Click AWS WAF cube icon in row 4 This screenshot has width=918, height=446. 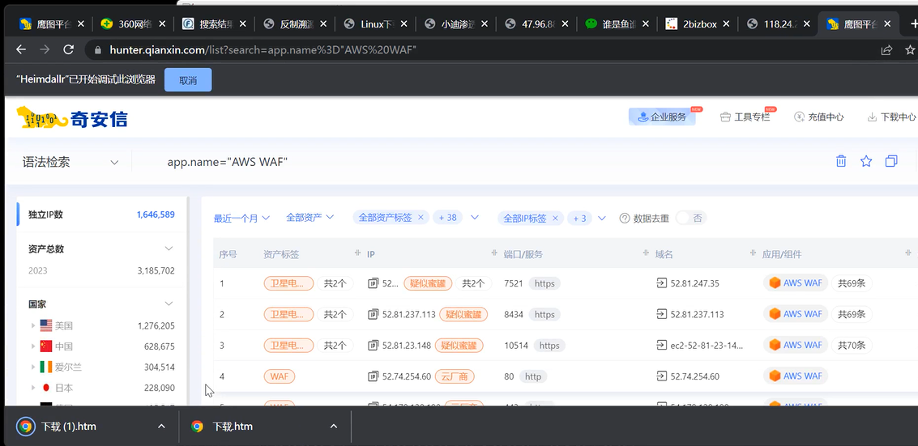pyautogui.click(x=775, y=376)
